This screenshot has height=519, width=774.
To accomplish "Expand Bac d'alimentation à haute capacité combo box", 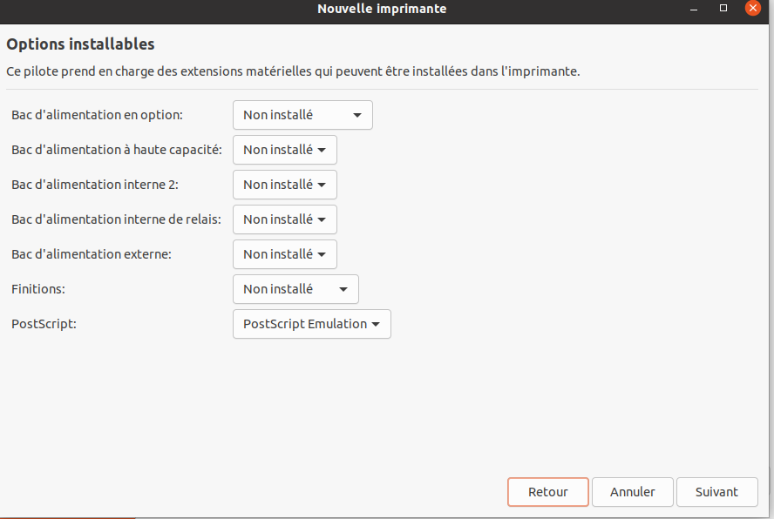I will (285, 150).
